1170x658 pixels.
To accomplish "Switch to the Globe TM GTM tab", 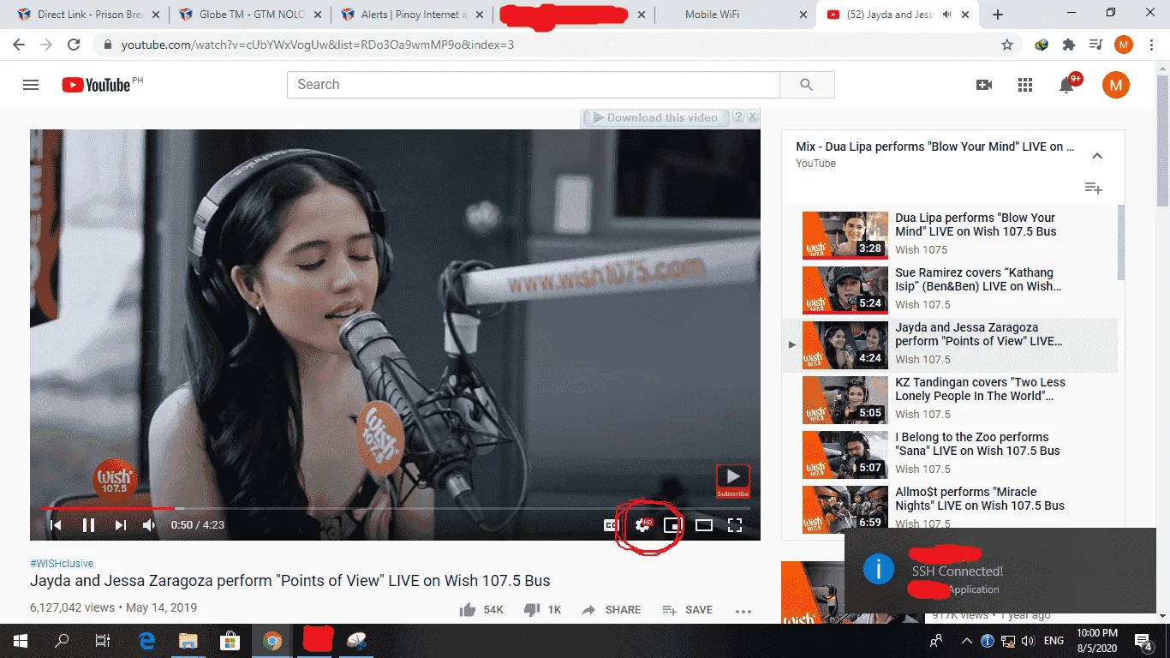I will click(251, 15).
